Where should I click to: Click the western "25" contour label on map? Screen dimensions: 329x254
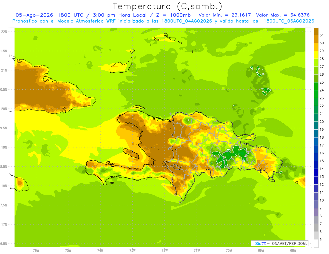click(220, 153)
